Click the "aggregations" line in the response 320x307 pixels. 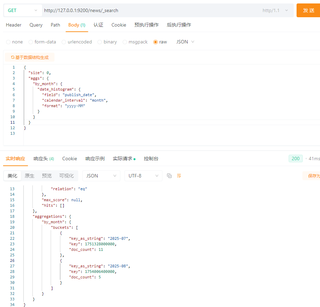point(52,216)
